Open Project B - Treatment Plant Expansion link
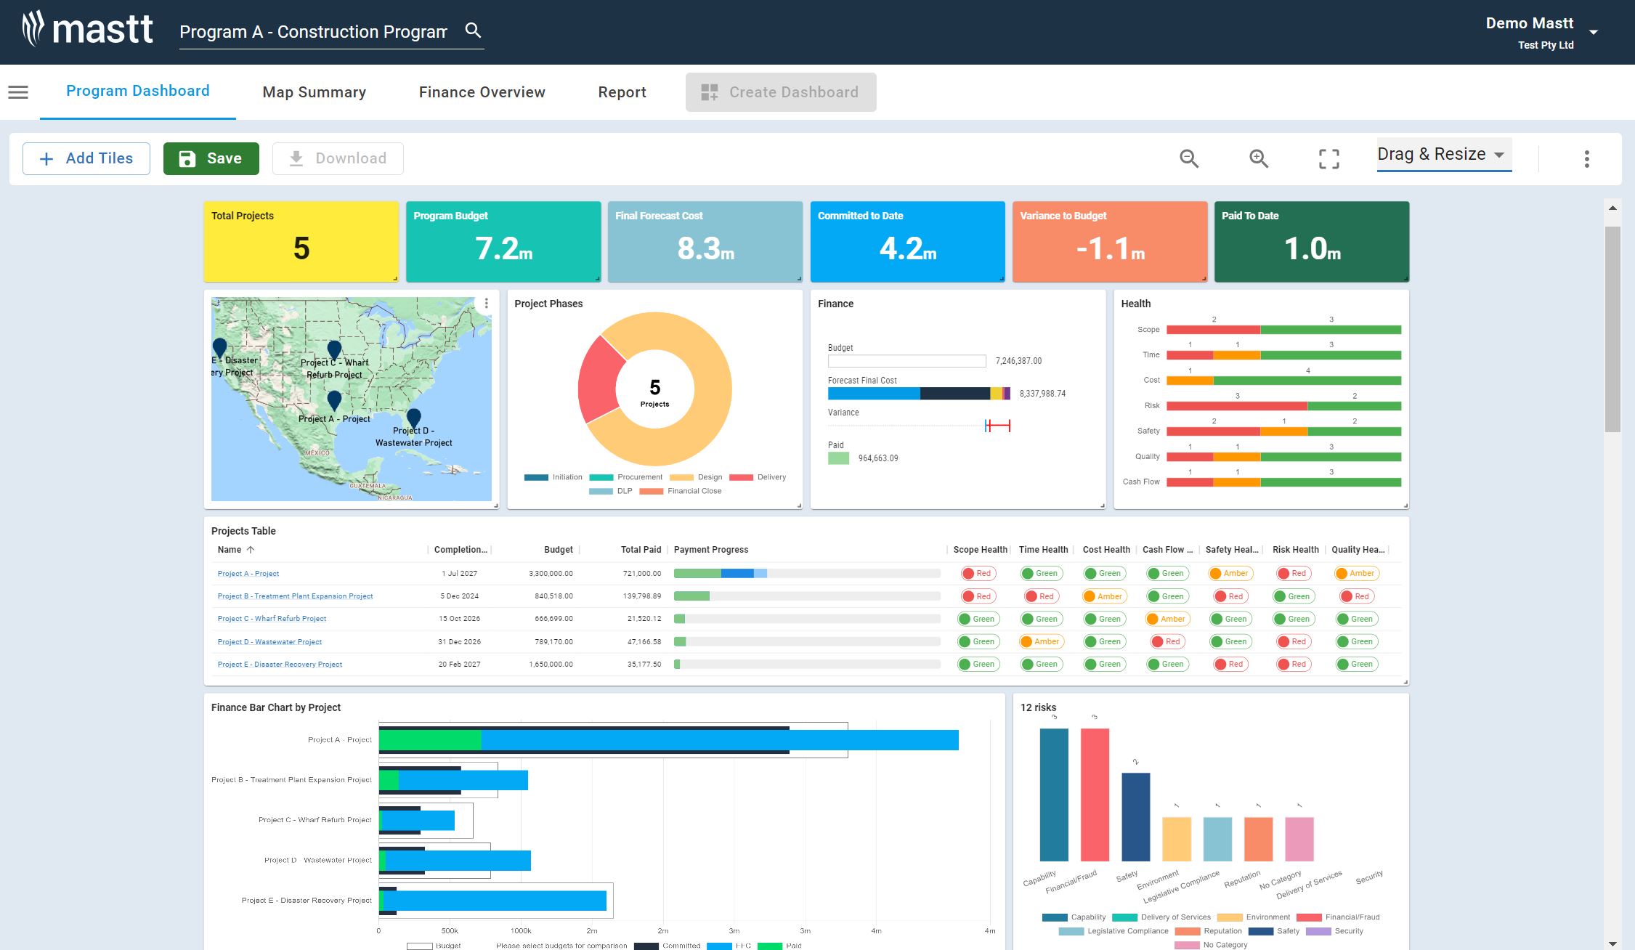1635x950 pixels. tap(295, 596)
